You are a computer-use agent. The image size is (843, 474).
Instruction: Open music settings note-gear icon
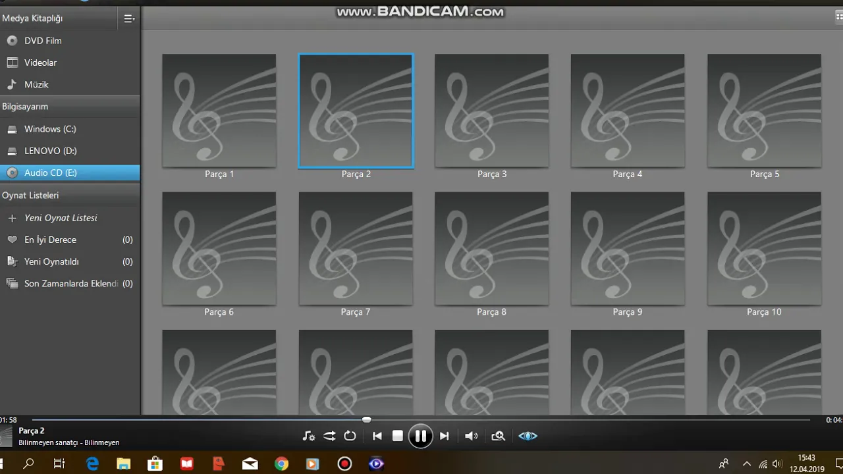point(308,436)
